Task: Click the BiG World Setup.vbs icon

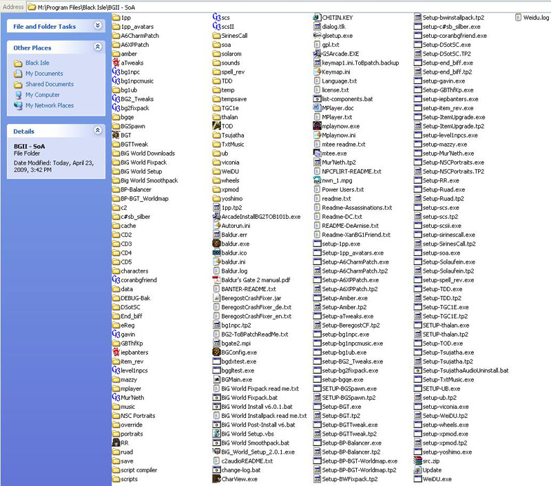Action: point(216,434)
